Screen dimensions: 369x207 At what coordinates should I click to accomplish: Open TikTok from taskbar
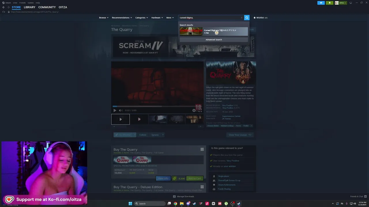207,204
